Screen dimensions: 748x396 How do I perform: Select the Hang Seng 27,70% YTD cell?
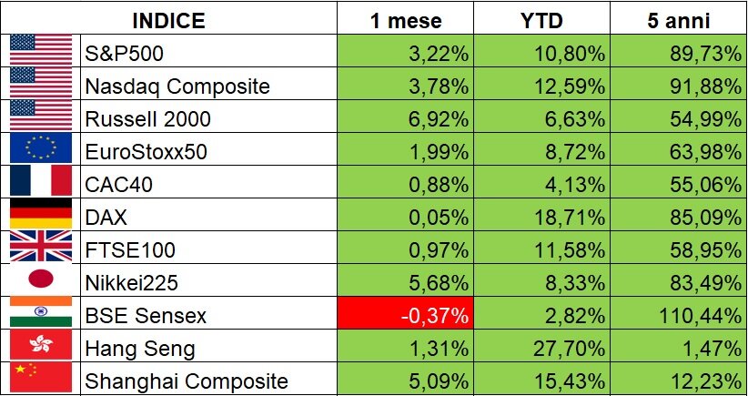542,349
